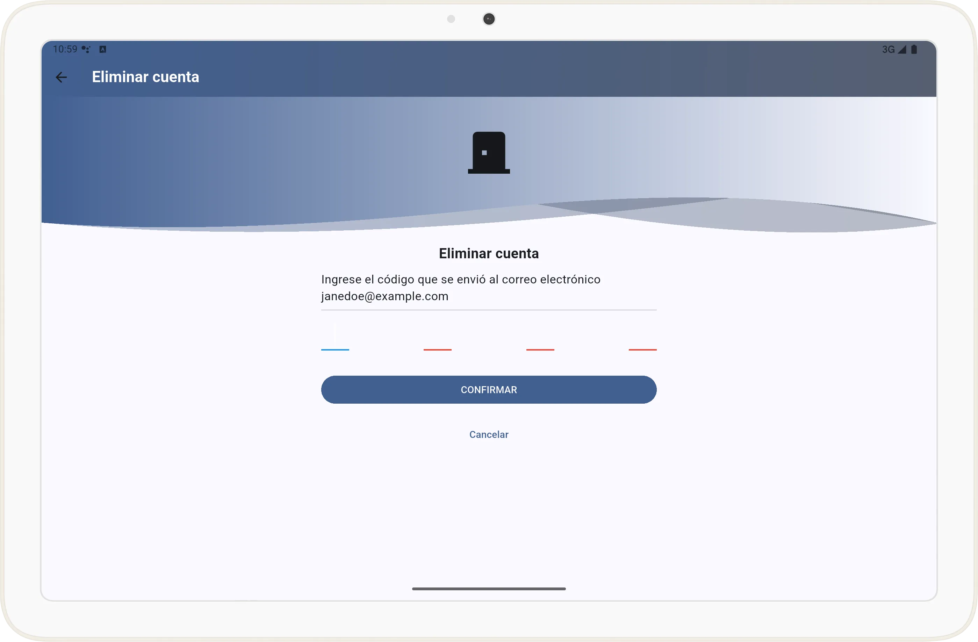Click the 3G network indicator
Screen dimensions: 978x642
pos(888,50)
